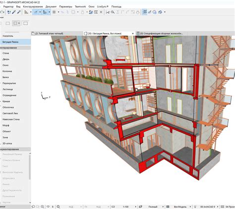
Task: Open the Конструирование menu
Action: click(x=33, y=6)
